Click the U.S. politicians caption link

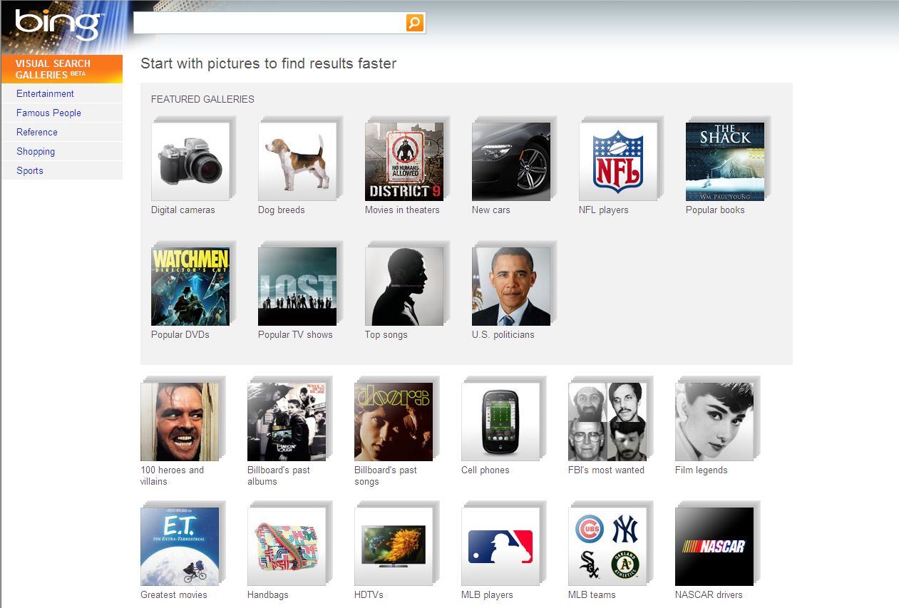click(x=503, y=335)
